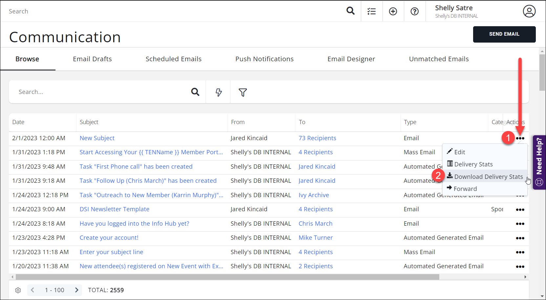The image size is (546, 300).
Task: Choose Forward from the actions menu
Action: [465, 189]
